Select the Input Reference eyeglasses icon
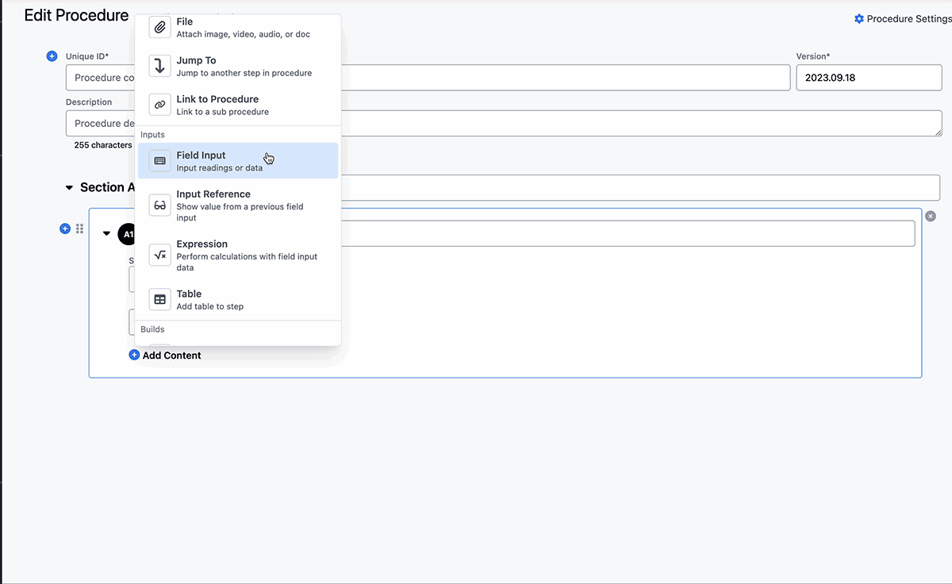 click(159, 205)
